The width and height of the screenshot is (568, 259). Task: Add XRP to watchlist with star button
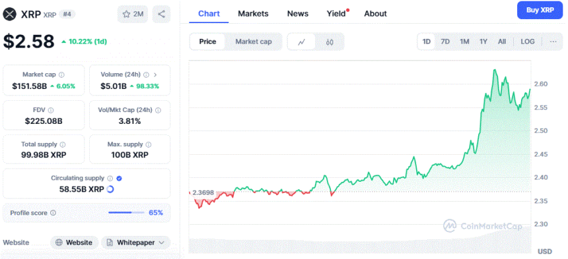[x=133, y=14]
